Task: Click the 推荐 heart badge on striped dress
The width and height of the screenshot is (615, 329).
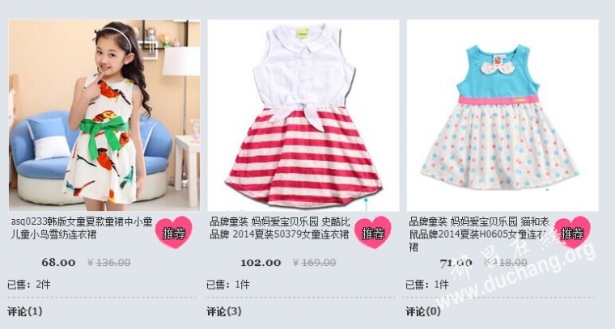Action: [373, 232]
